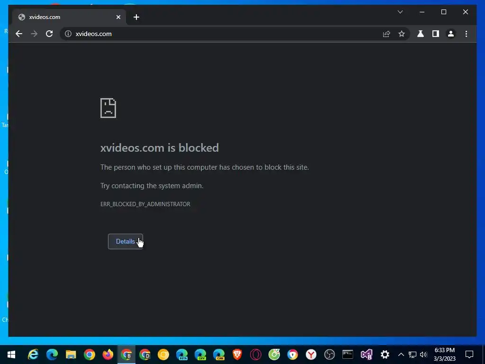Click the Details button
485x364 pixels.
[125, 241]
